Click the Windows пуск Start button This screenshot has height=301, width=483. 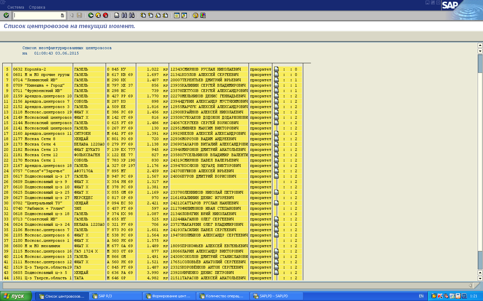(x=16, y=296)
